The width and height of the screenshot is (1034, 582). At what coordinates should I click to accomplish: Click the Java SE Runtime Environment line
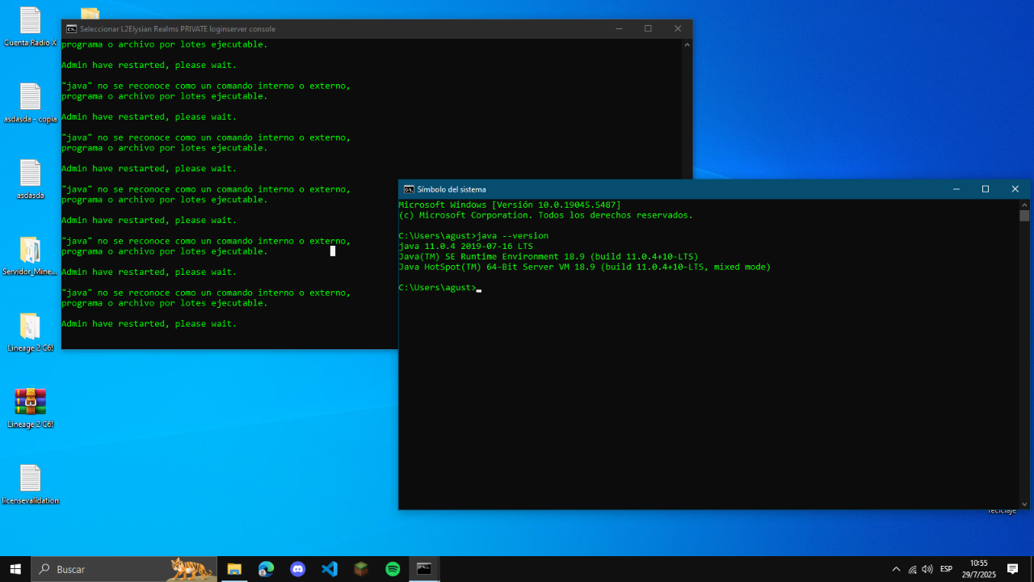point(549,256)
